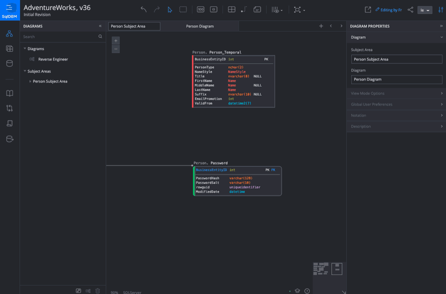This screenshot has width=446, height=294.
Task: Expand the View Mode Options section
Action: [396, 93]
